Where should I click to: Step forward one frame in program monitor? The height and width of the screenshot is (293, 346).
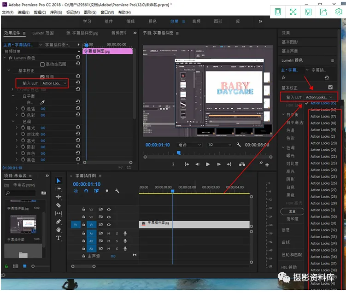coord(218,164)
